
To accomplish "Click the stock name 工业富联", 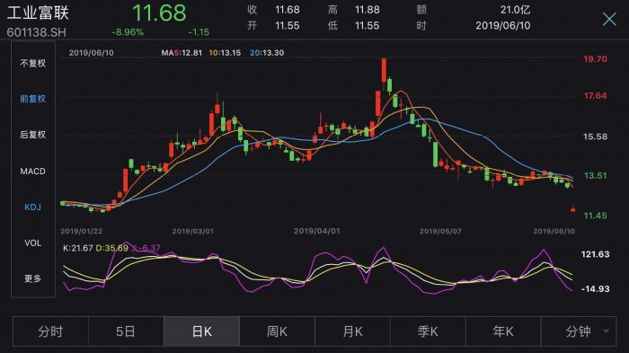I will (38, 13).
